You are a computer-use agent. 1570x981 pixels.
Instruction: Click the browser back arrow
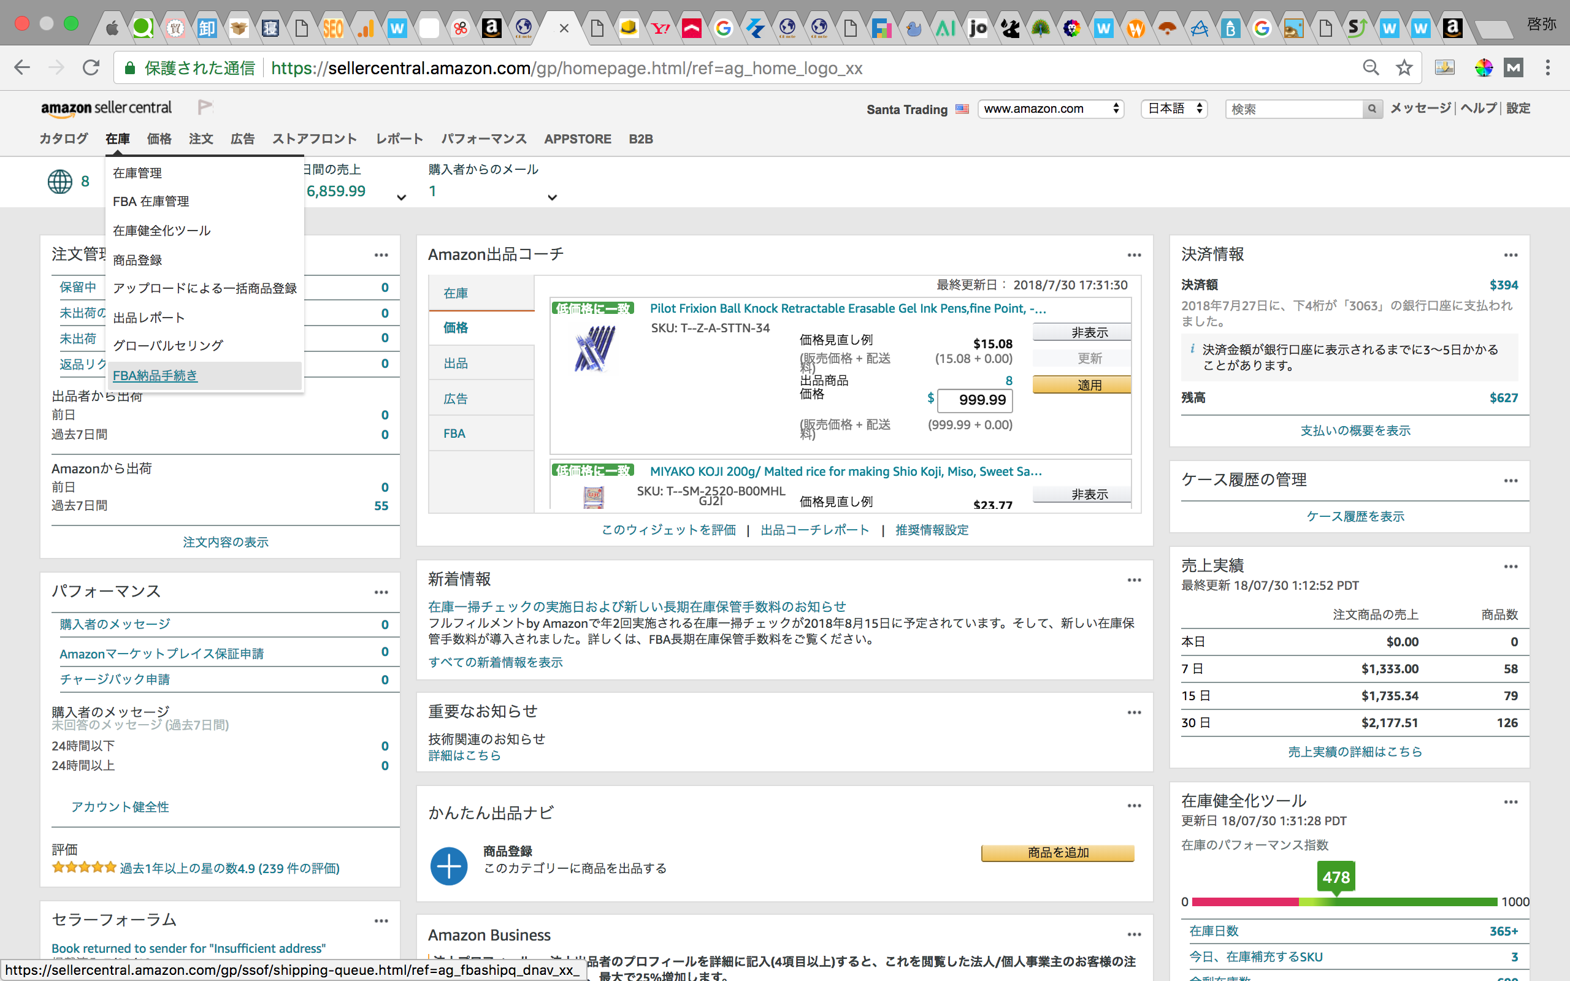[x=22, y=67]
